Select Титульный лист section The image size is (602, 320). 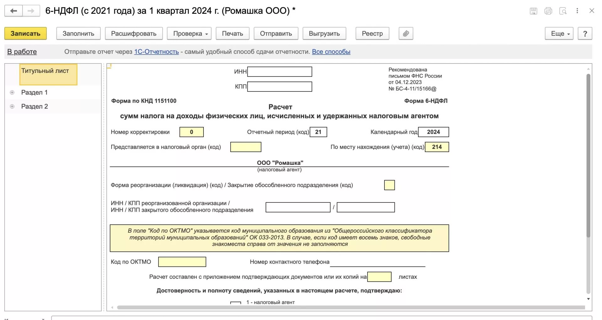(48, 74)
